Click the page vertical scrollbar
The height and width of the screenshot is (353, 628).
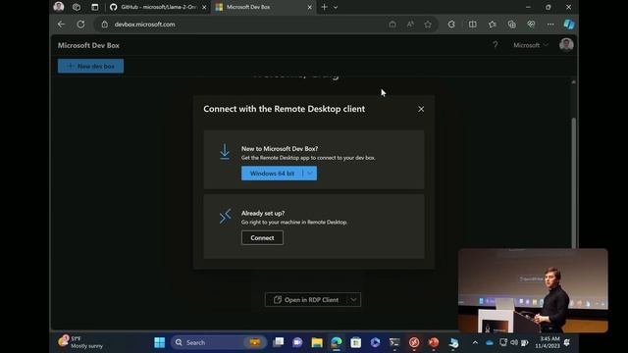click(x=573, y=182)
